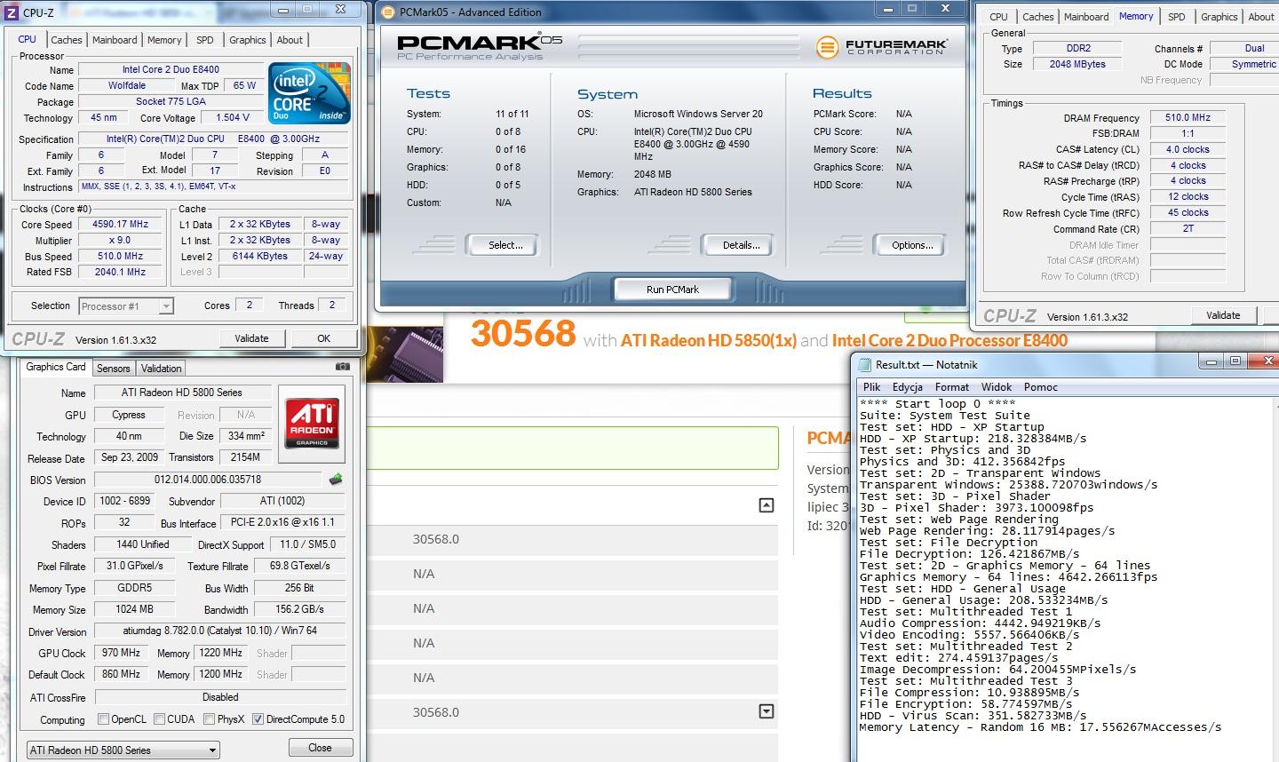
Task: Open Mainboard tab in right CPU-Z window
Action: (1086, 17)
